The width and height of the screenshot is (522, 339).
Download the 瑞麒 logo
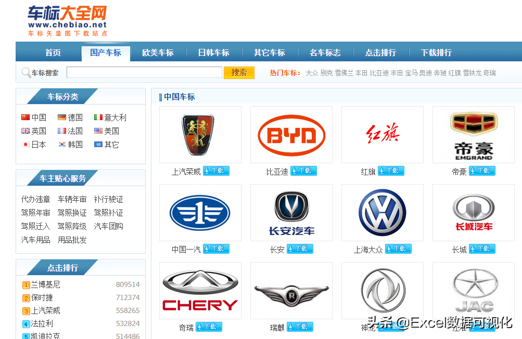pyautogui.click(x=300, y=327)
